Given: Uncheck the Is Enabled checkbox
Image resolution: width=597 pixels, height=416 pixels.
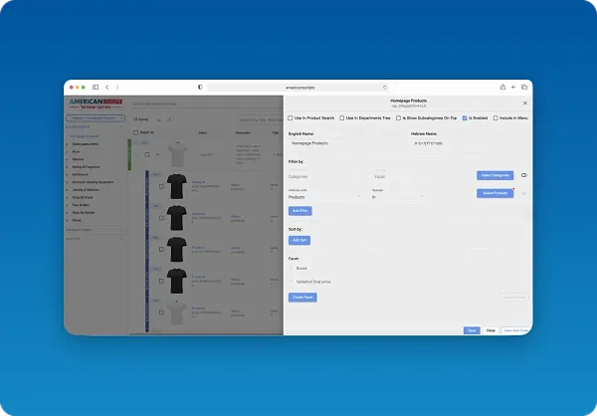Looking at the screenshot, I should point(465,118).
